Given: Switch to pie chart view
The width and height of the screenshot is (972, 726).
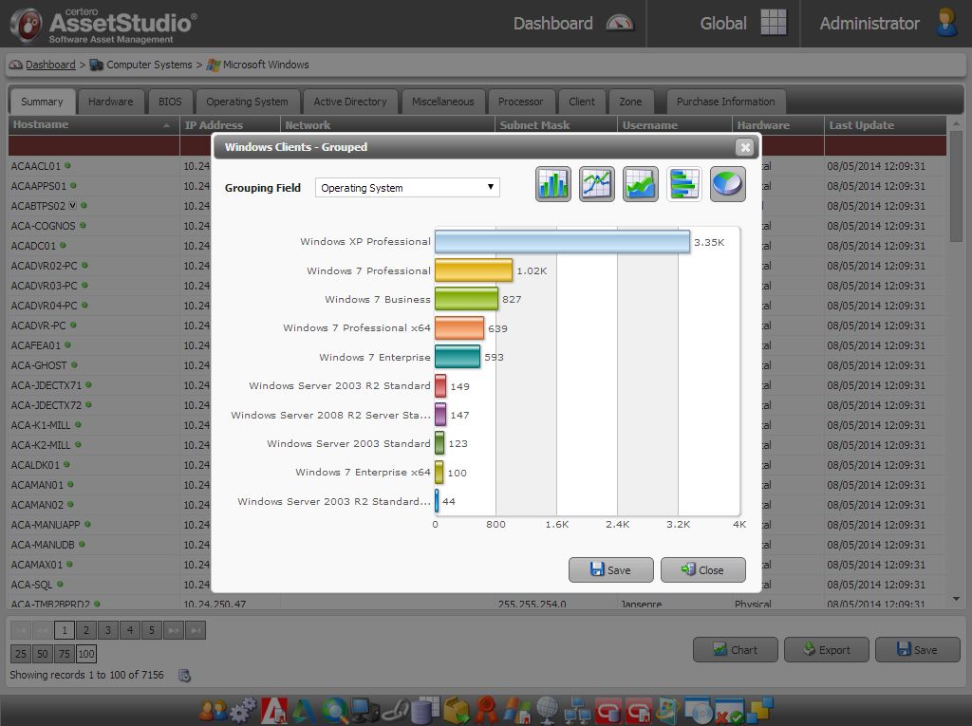Looking at the screenshot, I should pyautogui.click(x=728, y=184).
